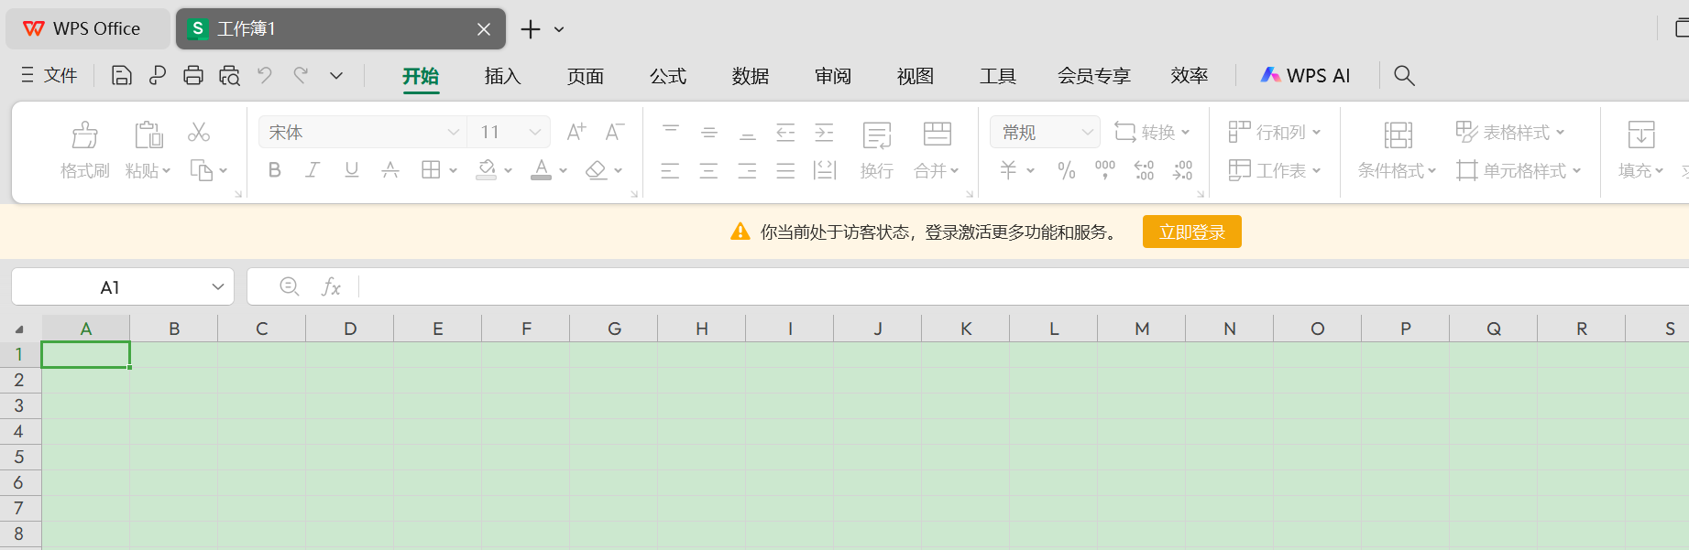Click the 立即登录 login button
The height and width of the screenshot is (550, 1689).
[x=1191, y=232]
